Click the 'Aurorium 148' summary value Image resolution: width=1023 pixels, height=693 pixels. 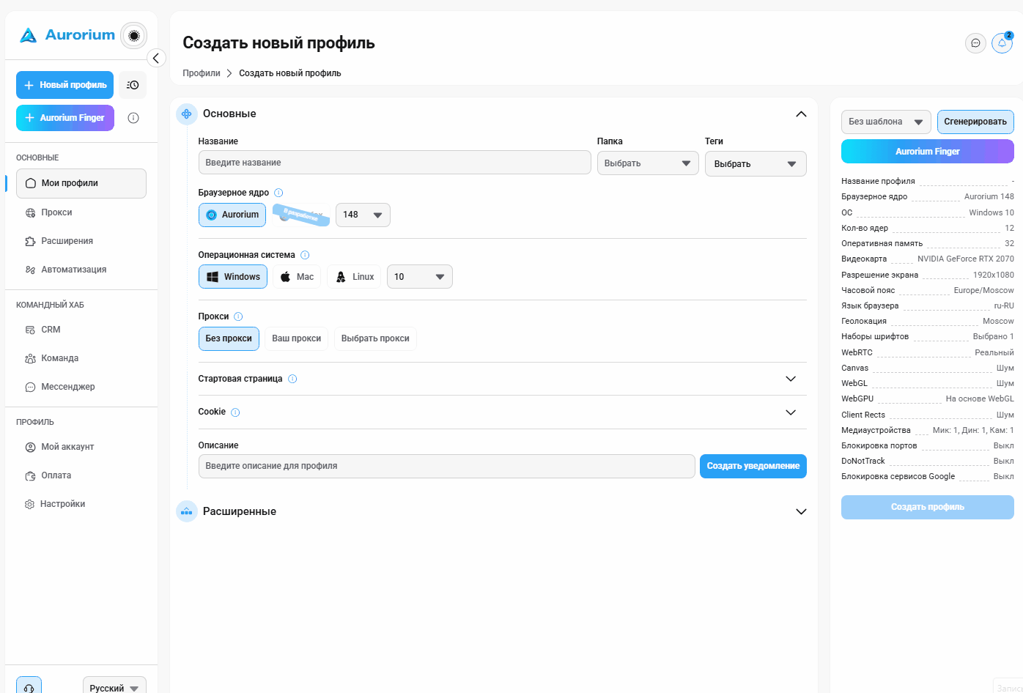989,197
